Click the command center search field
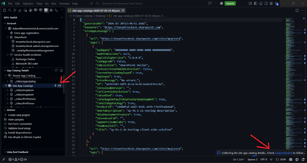 [x=153, y=4]
